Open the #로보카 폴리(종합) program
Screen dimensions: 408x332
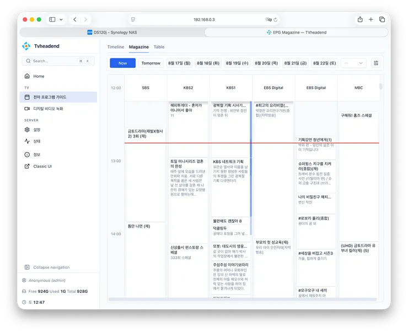[x=316, y=232]
